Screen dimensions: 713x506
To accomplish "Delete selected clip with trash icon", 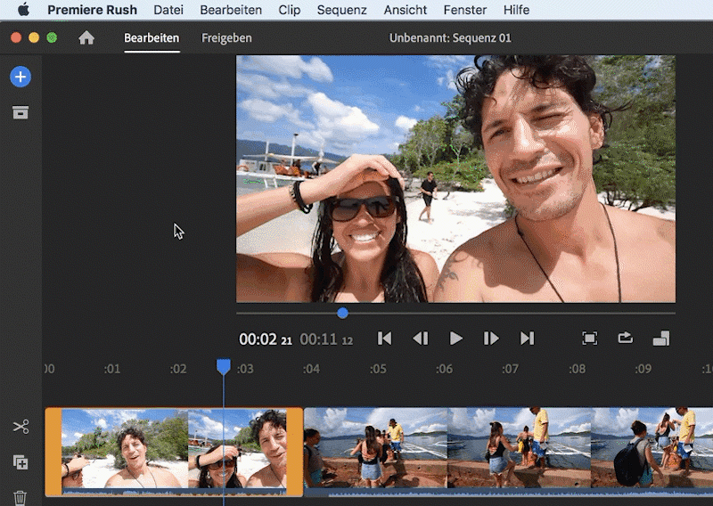I will tap(20, 497).
